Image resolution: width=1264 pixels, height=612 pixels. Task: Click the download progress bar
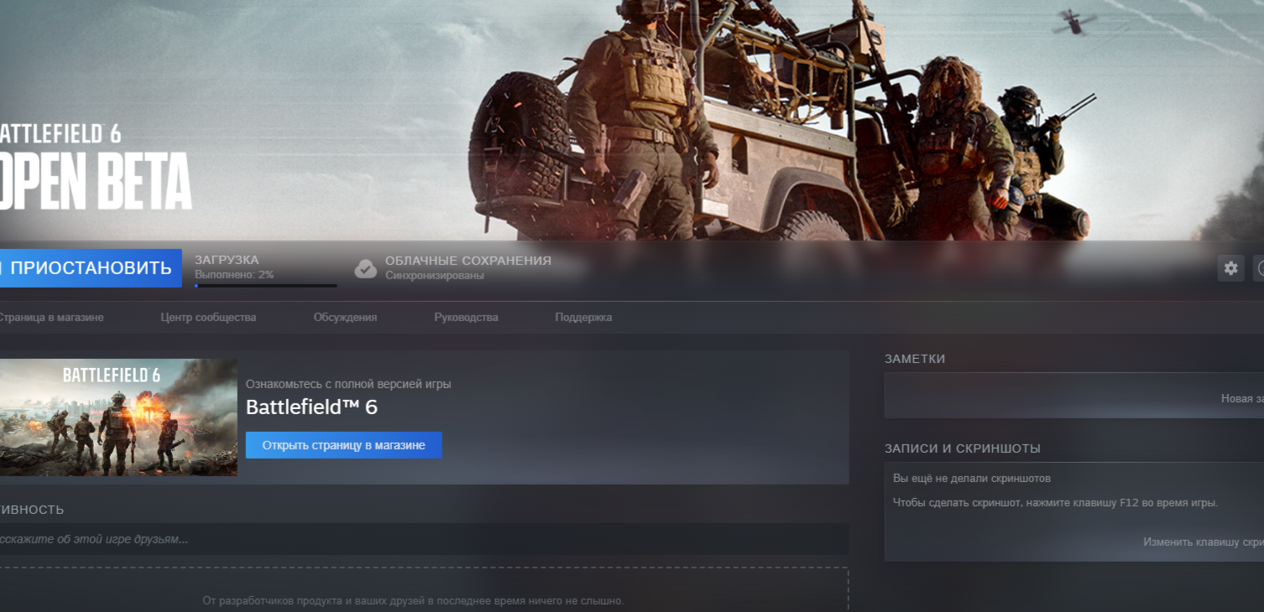click(x=265, y=286)
